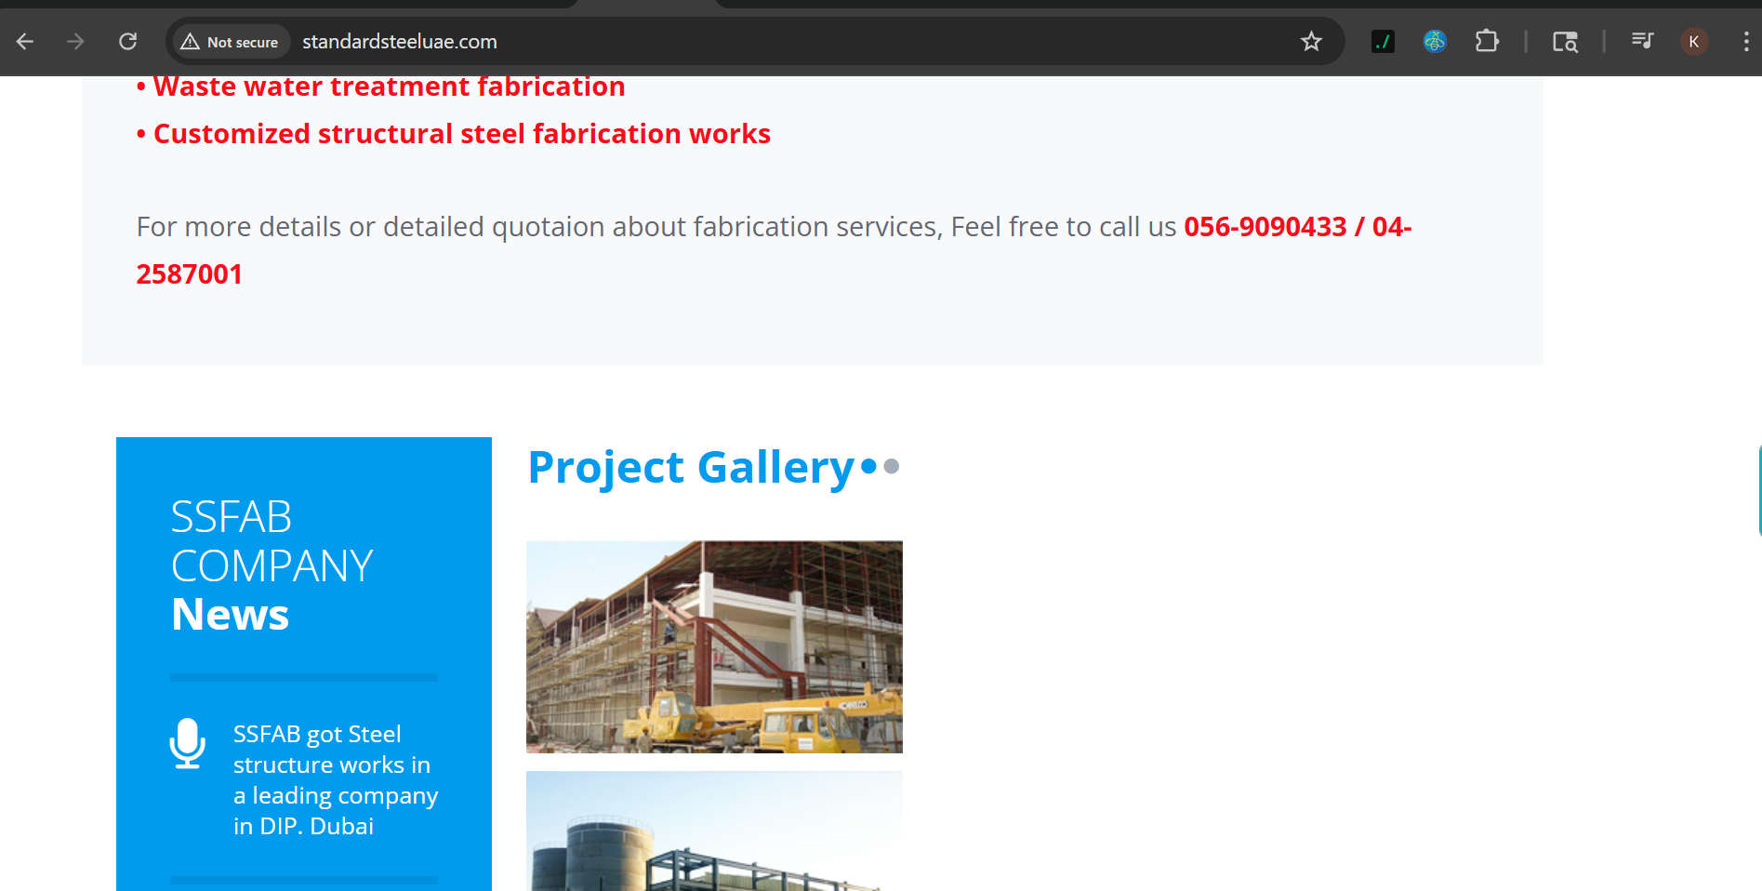Bookmark this page with the star icon
This screenshot has height=891, width=1762.
[x=1311, y=41]
